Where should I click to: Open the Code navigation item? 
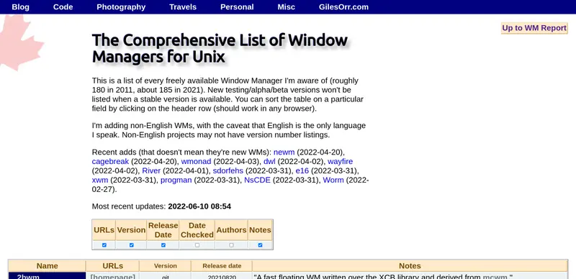[x=63, y=7]
